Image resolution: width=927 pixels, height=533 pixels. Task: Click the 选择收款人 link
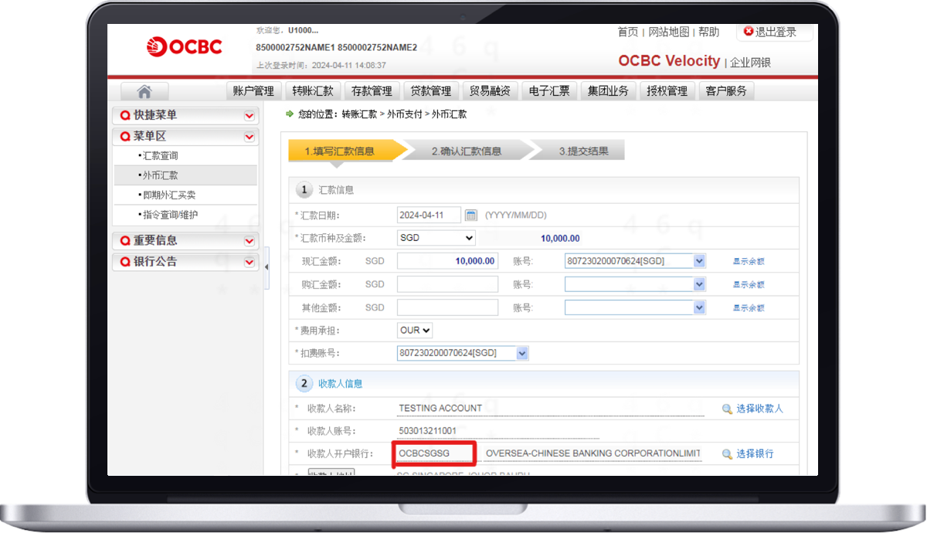(759, 409)
